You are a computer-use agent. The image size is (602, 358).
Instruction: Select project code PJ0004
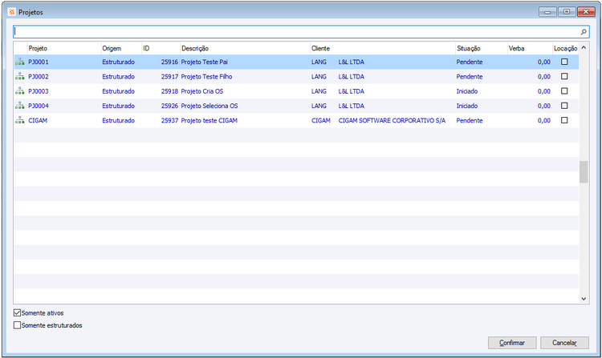pyautogui.click(x=39, y=106)
